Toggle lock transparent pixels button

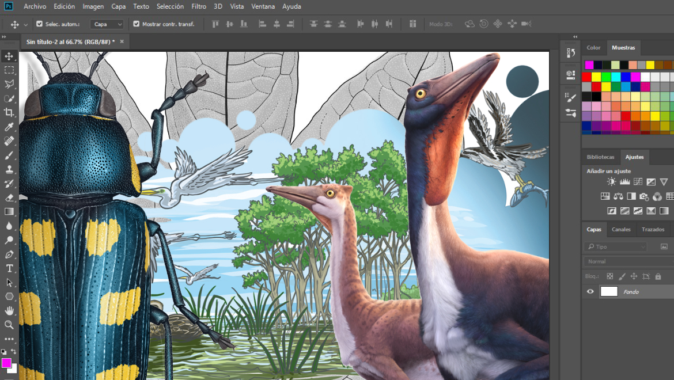click(609, 276)
